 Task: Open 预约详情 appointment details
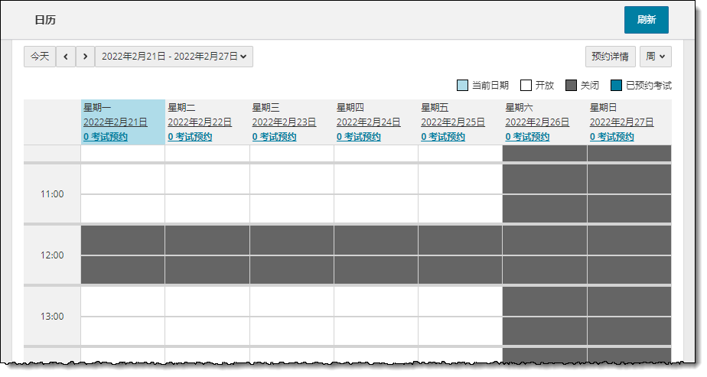[610, 57]
